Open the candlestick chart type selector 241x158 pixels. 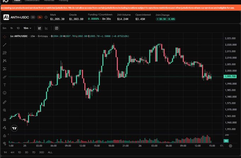point(39,28)
